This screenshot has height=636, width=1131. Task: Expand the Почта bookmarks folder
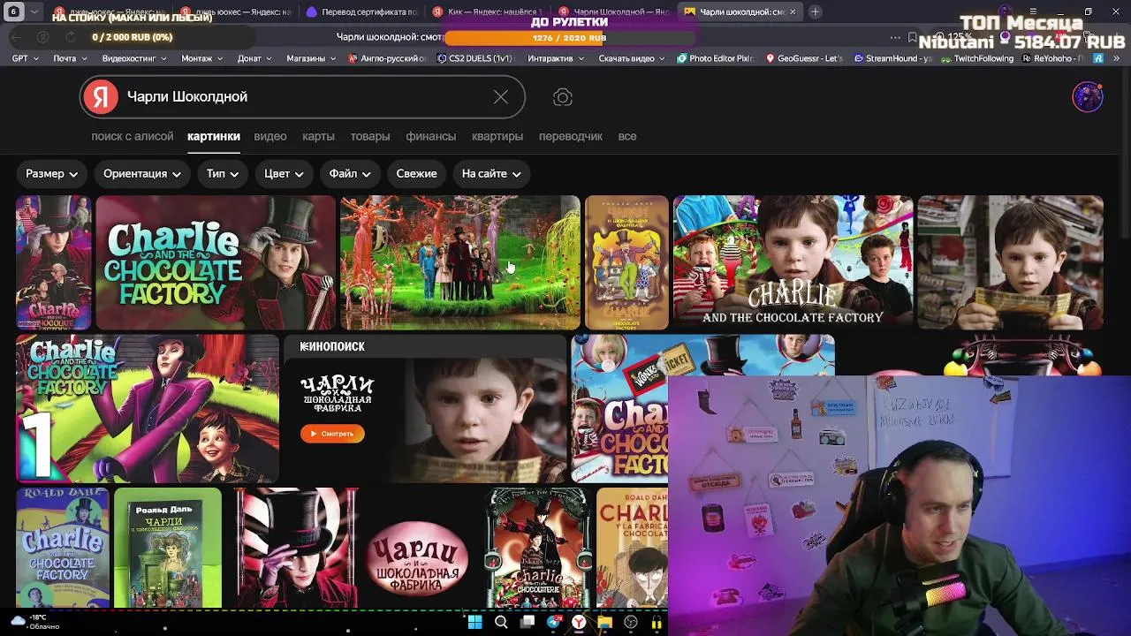point(70,58)
